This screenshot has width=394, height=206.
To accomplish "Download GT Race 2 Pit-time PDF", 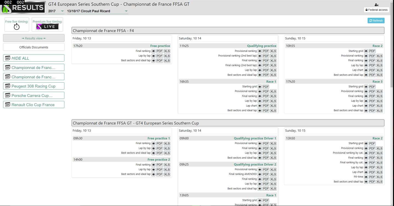I will pyautogui.click(x=372, y=177).
